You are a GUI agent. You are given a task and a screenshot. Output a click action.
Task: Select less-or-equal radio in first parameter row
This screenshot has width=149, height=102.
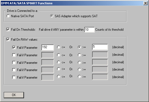(59, 47)
